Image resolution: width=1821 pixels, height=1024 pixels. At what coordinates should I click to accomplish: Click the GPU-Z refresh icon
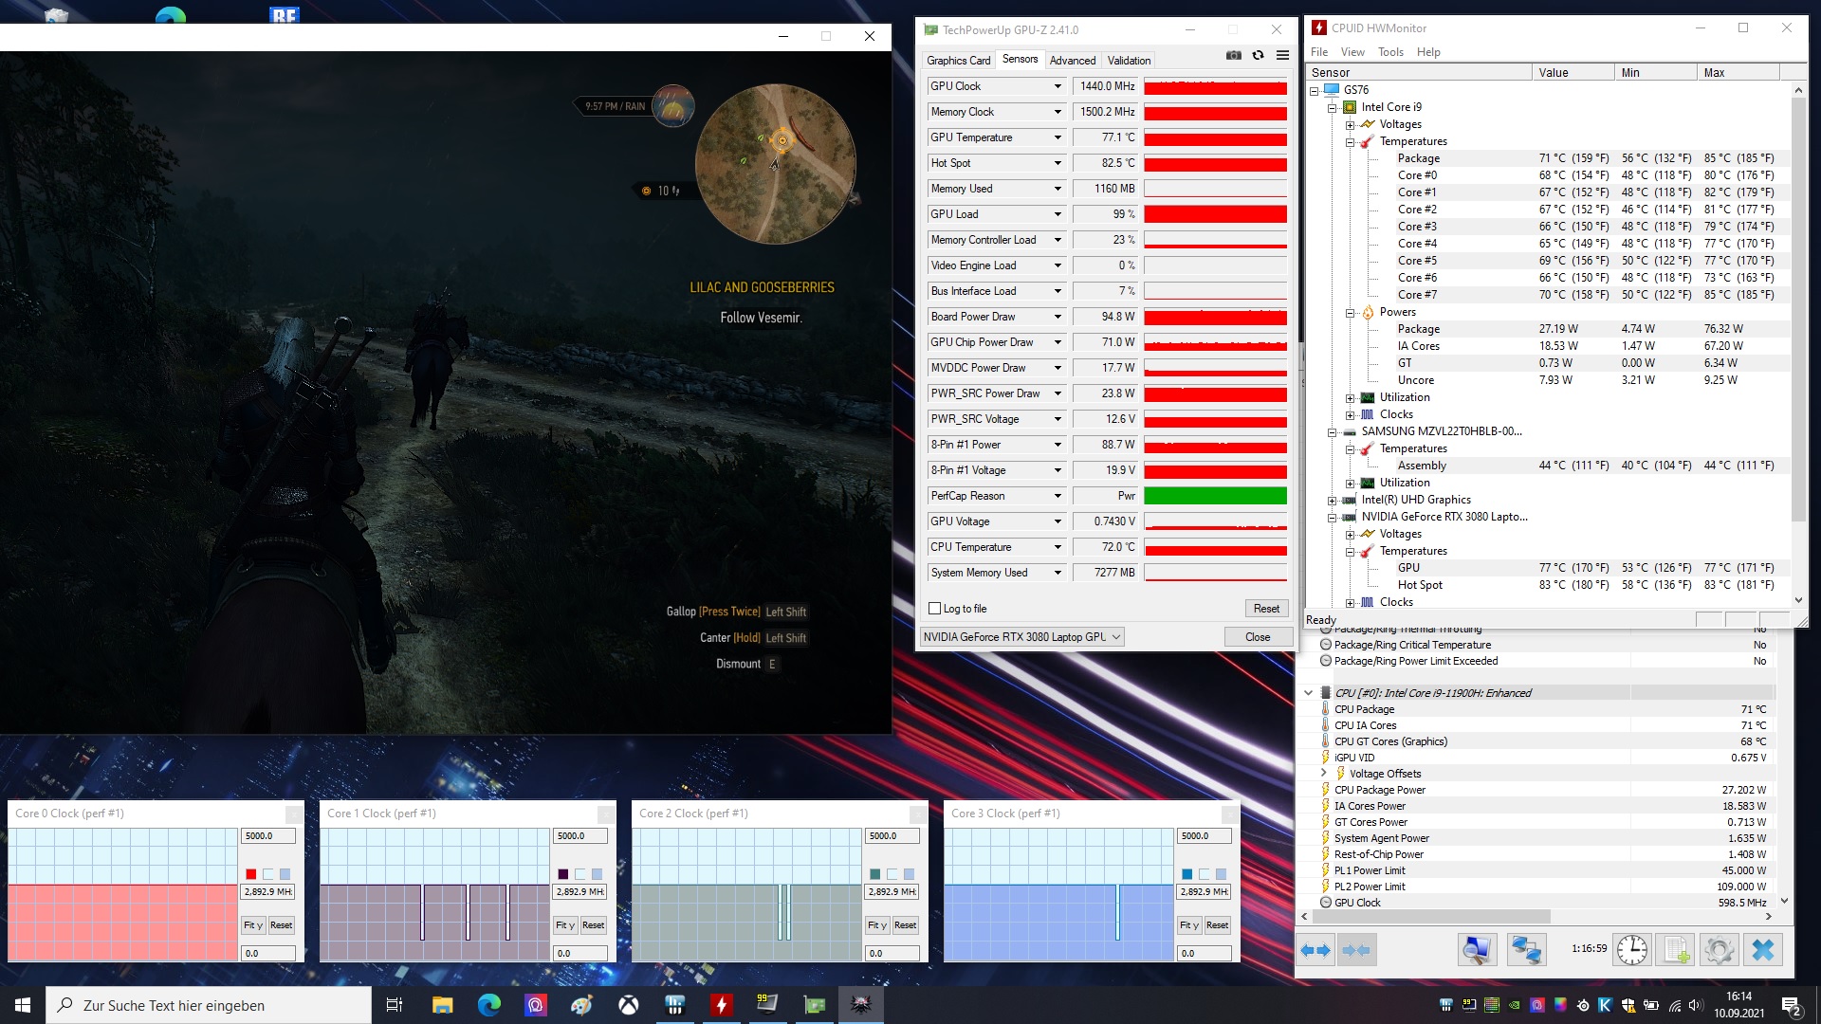pos(1258,56)
